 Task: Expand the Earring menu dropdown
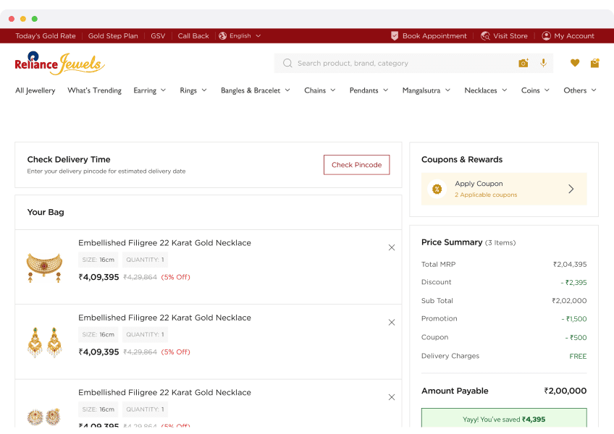pos(164,90)
